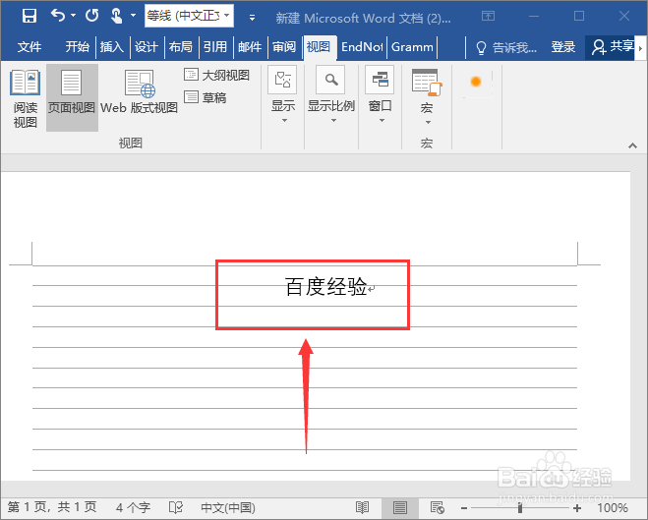Screen dimensions: 648x520
Task: Open the font name combo box
Action: pyautogui.click(x=189, y=16)
